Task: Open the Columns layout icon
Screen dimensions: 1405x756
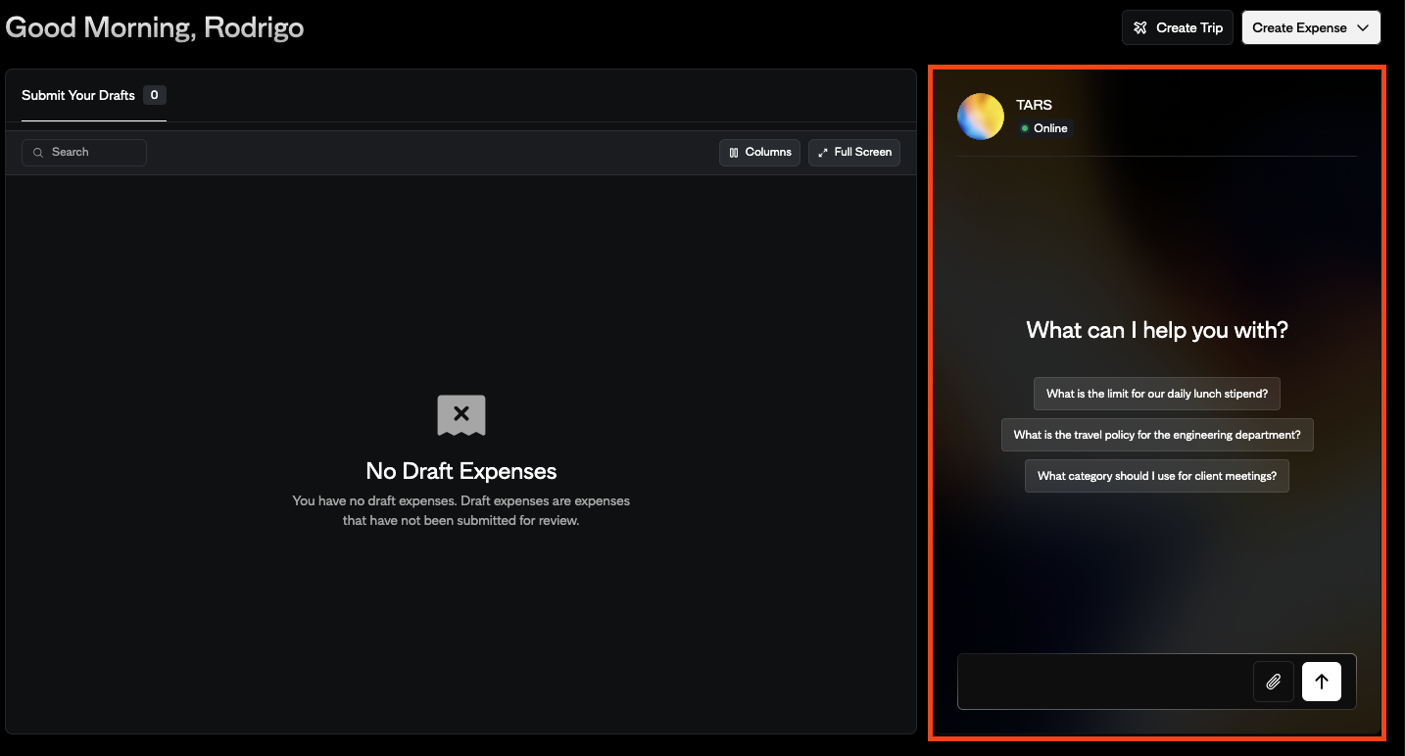Action: coord(733,152)
